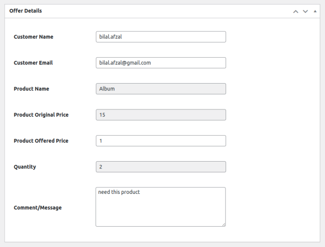Focus the Product Offered Price field

160,141
